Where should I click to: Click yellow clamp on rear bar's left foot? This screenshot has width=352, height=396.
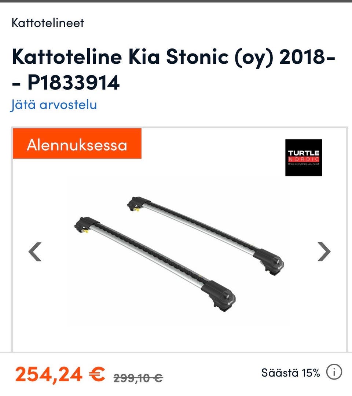137,209
